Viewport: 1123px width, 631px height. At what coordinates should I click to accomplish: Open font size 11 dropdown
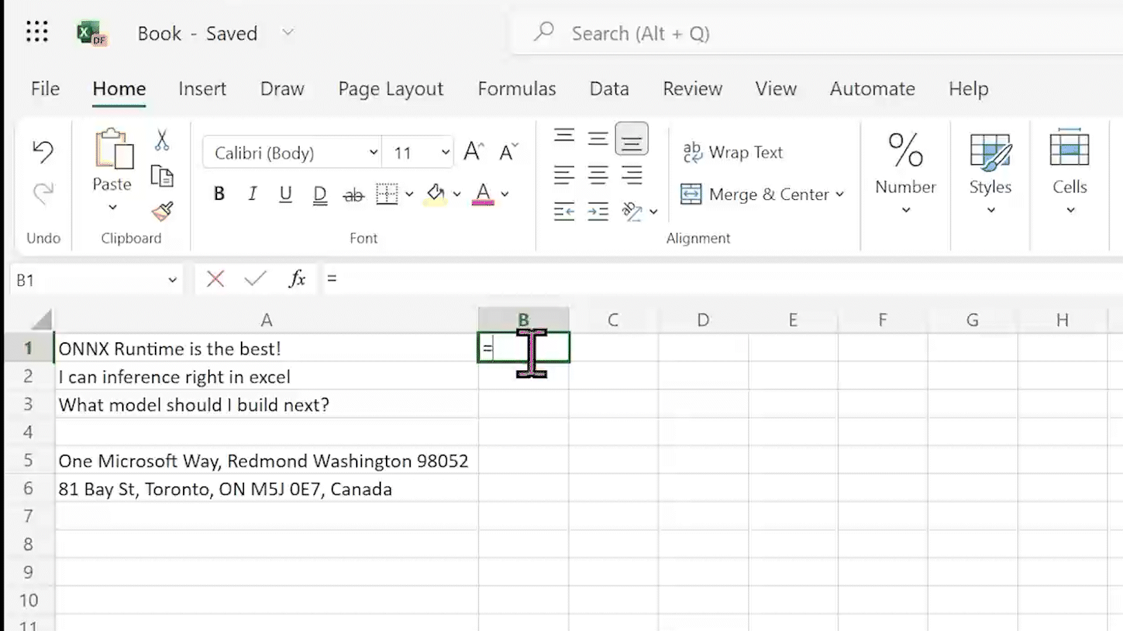[x=445, y=152]
